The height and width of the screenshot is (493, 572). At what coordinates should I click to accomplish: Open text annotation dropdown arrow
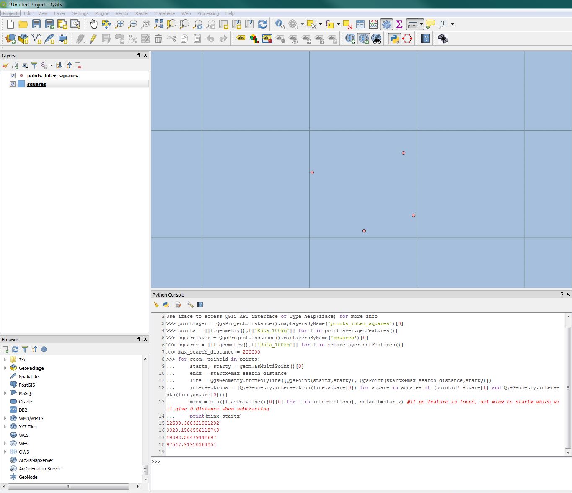tap(452, 24)
